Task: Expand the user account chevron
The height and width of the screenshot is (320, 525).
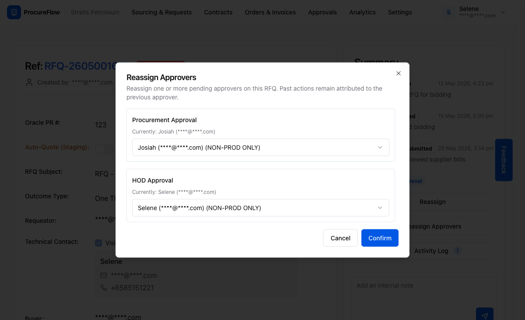Action: tap(503, 12)
